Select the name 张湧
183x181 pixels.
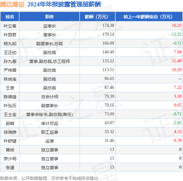pos(10,168)
